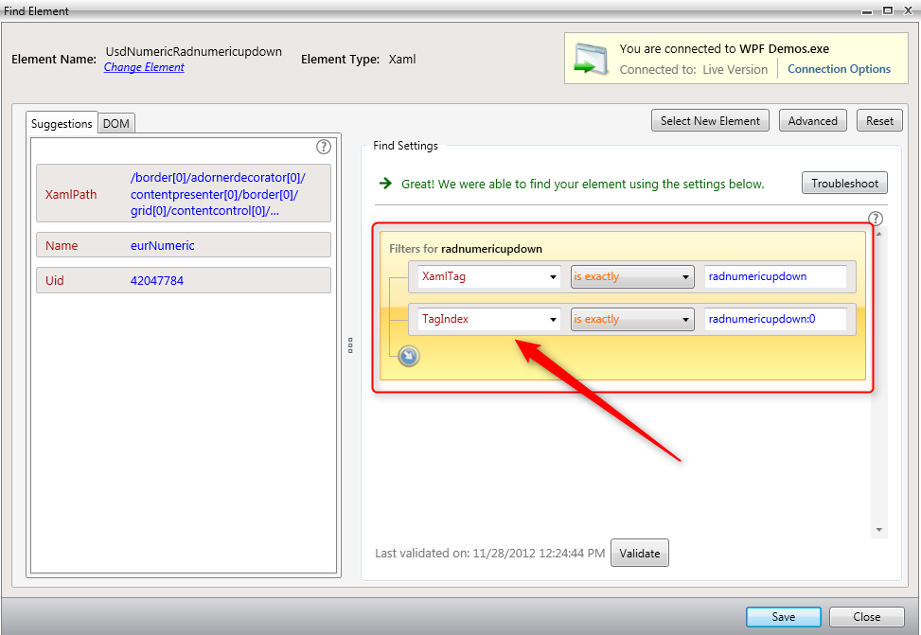Viewport: 921px width, 635px height.
Task: Follow the Change Element link
Action: (x=144, y=67)
